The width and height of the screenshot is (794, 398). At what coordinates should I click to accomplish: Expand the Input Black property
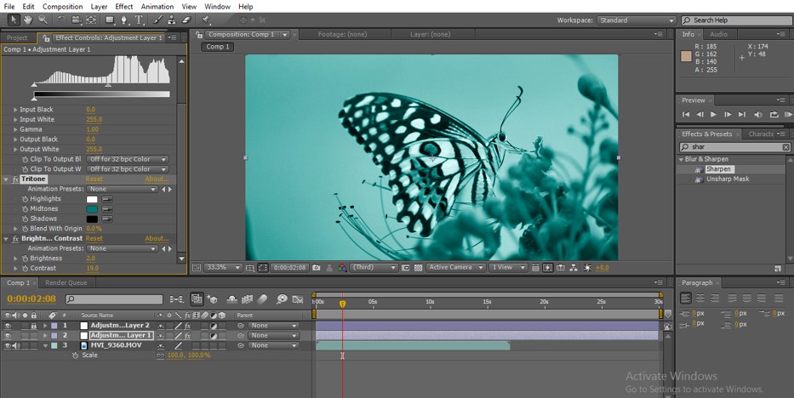pos(14,110)
